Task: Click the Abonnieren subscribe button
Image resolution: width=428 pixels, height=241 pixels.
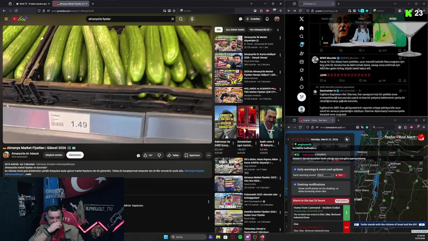Action: click(x=75, y=155)
